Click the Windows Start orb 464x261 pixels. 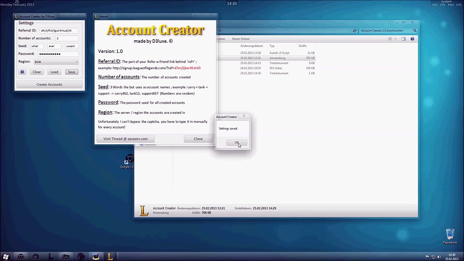point(6,257)
